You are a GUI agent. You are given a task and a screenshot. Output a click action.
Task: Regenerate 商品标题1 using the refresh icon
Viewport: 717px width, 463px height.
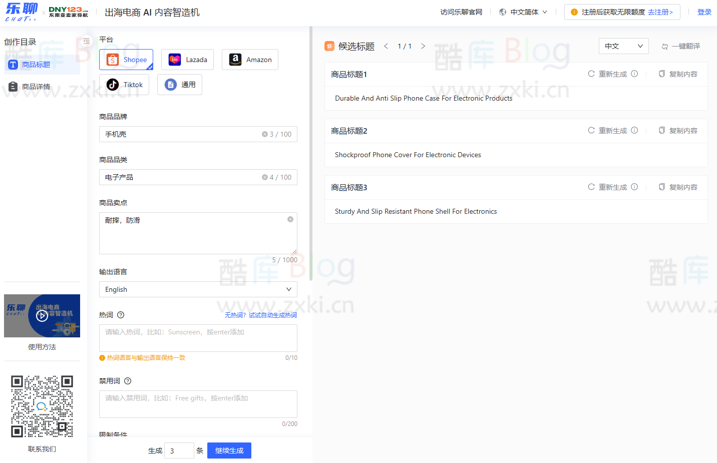pyautogui.click(x=590, y=74)
